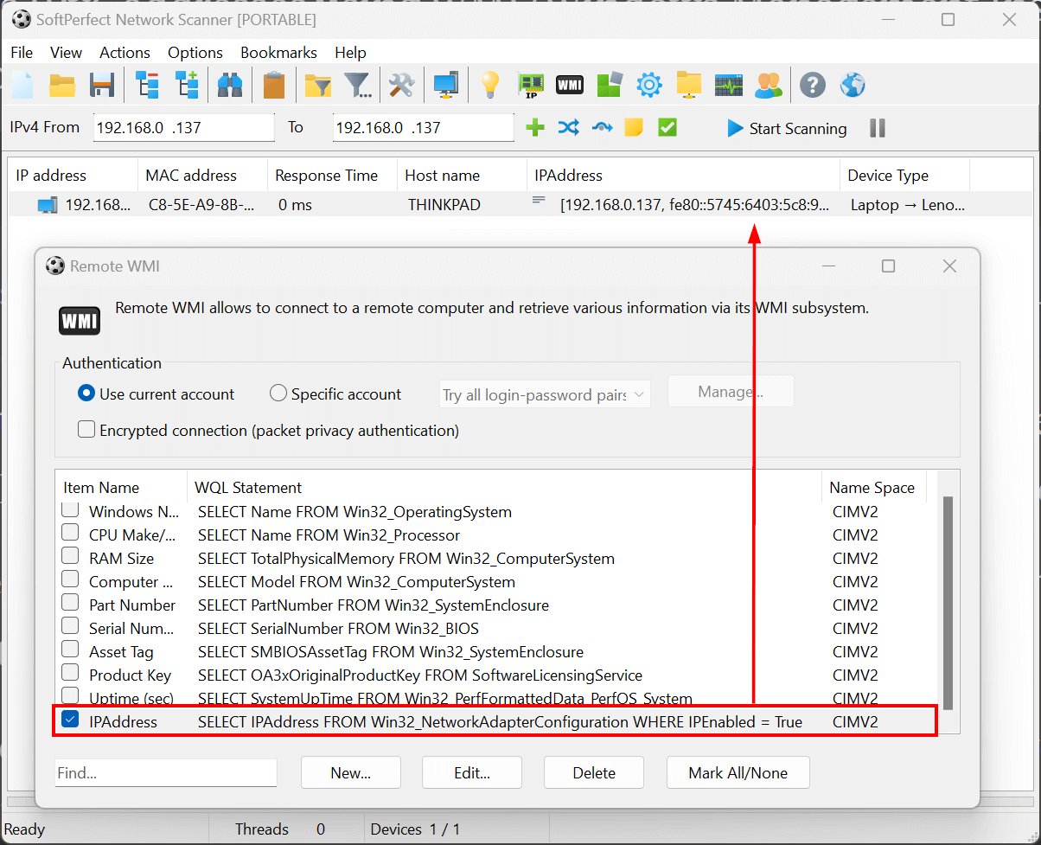This screenshot has width=1041, height=845.
Task: Click the network monitor computer icon
Action: click(446, 85)
